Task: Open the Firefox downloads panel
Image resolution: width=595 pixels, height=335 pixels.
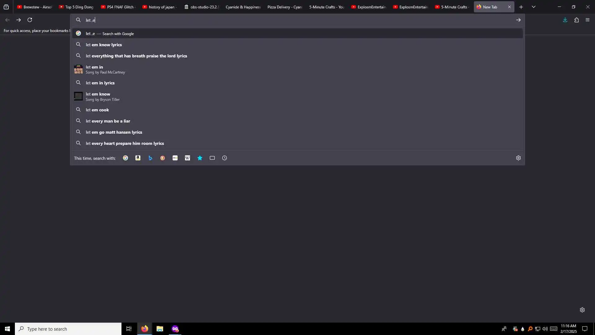Action: click(565, 20)
